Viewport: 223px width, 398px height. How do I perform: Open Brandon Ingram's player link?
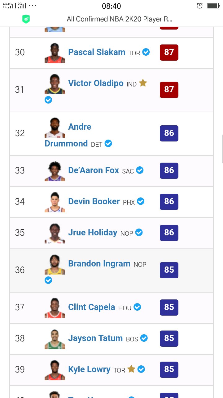99,264
